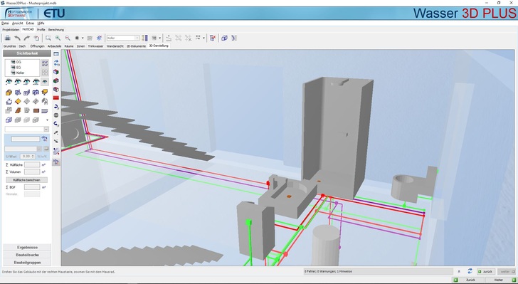Click the print icon in the toolbar
This screenshot has height=284, width=518.
click(x=7, y=38)
